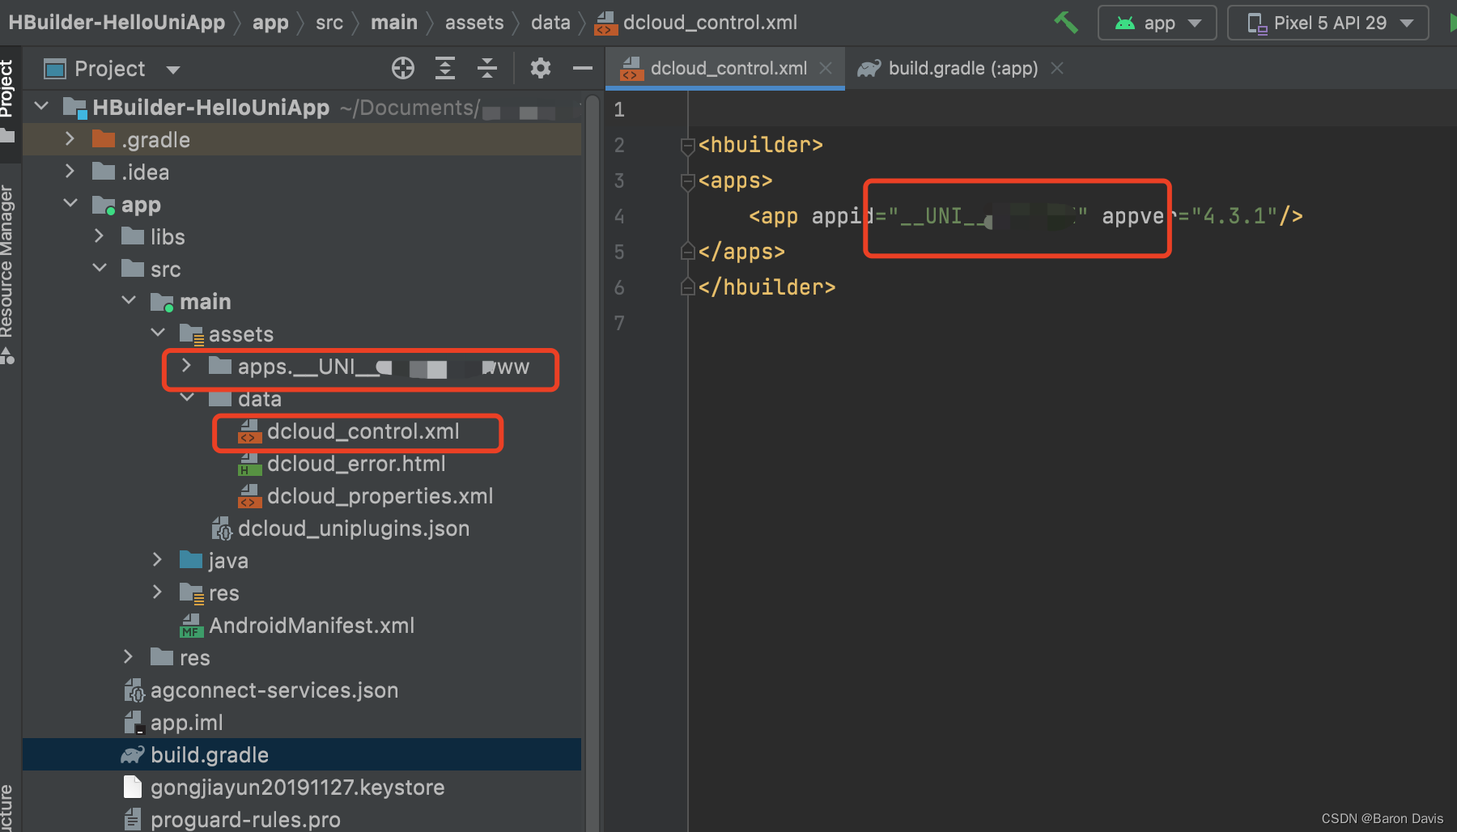Image resolution: width=1457 pixels, height=832 pixels.
Task: Collapse the assets folder
Action: click(158, 333)
